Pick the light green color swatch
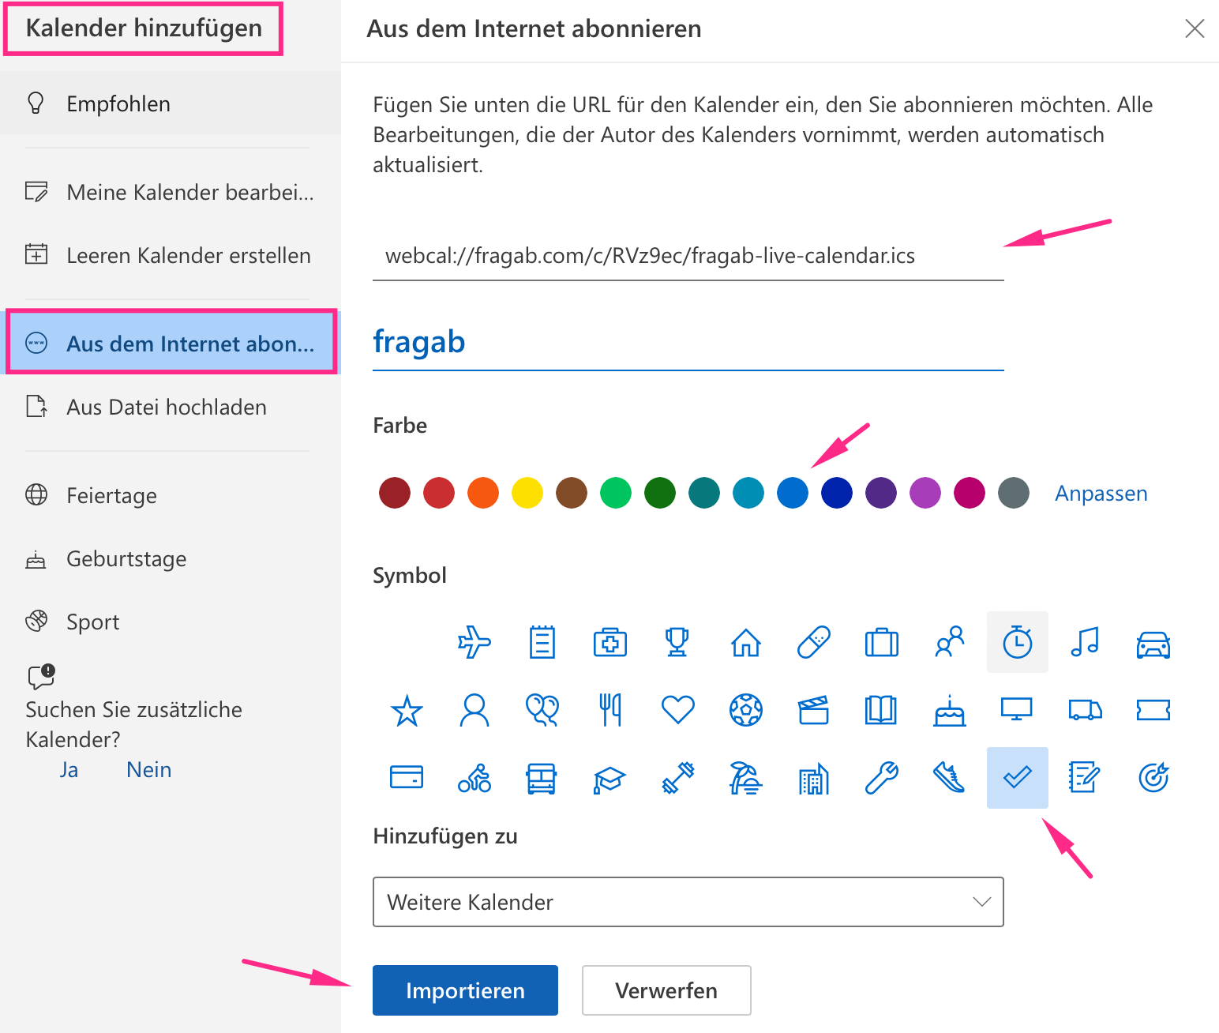The width and height of the screenshot is (1219, 1033). (616, 493)
